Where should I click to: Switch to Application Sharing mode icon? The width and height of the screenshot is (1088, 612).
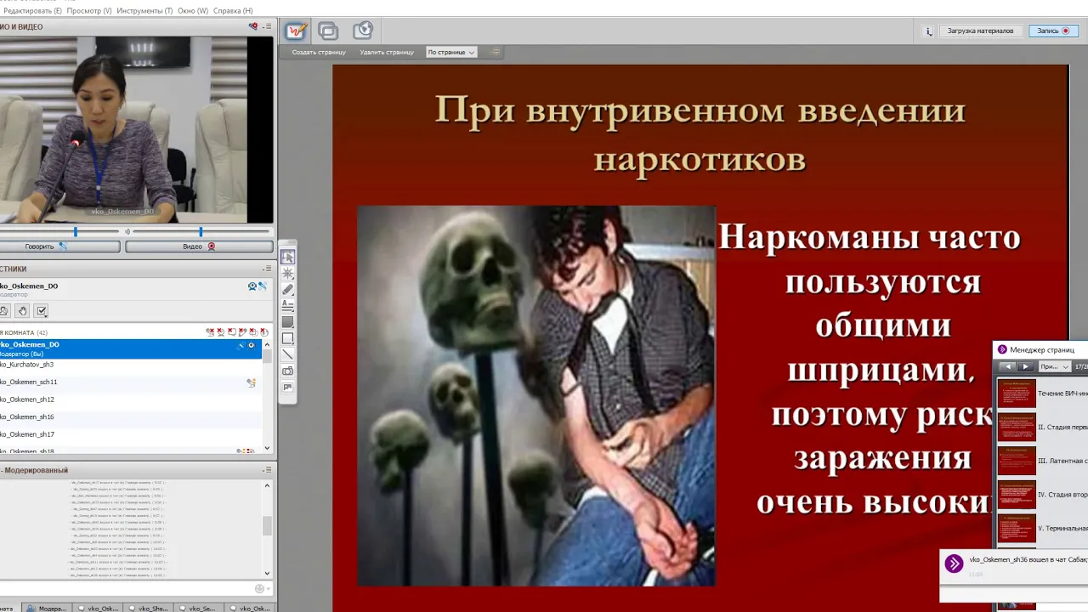pos(328,31)
